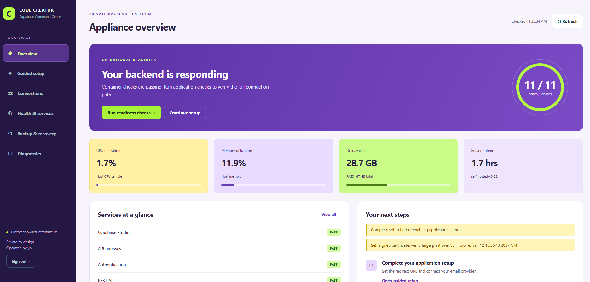This screenshot has height=282, width=590.
Task: Click the Continue setup button
Action: tap(185, 112)
